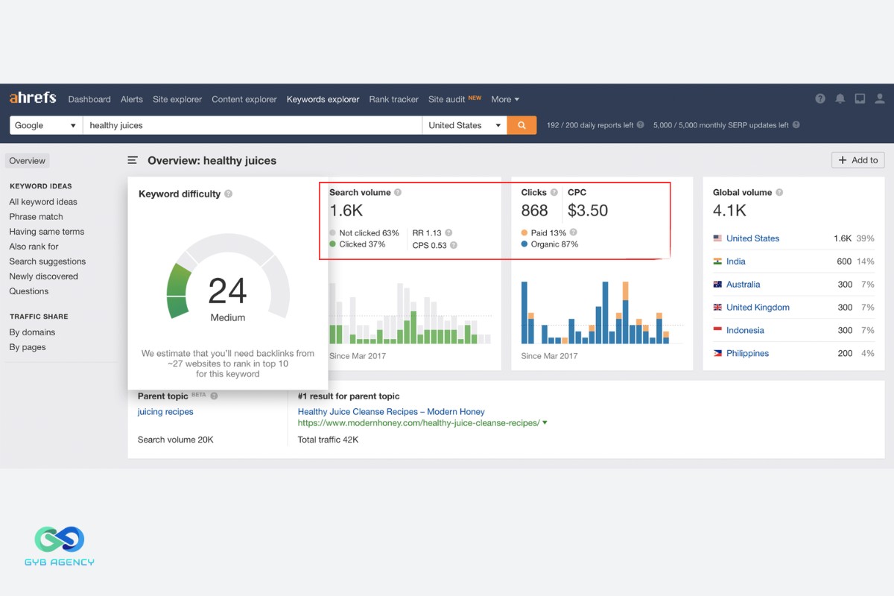
Task: Open the United States country dropdown
Action: pos(465,125)
